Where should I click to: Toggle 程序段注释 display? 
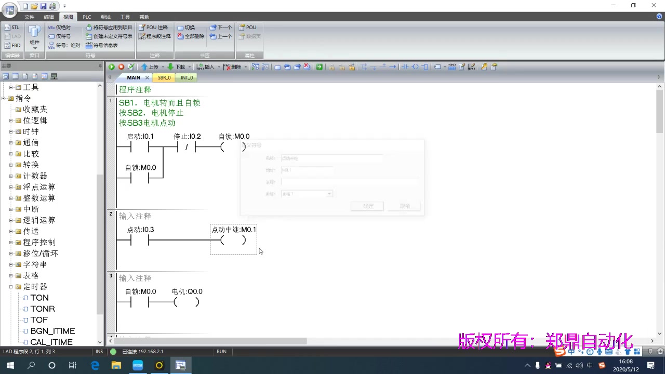[155, 36]
